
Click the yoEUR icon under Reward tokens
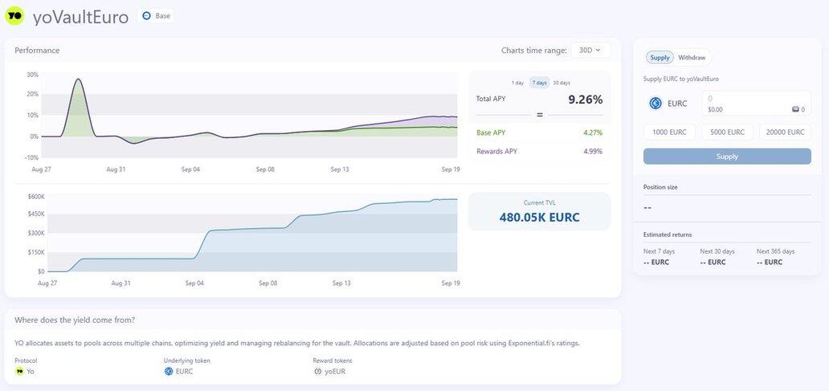point(318,371)
